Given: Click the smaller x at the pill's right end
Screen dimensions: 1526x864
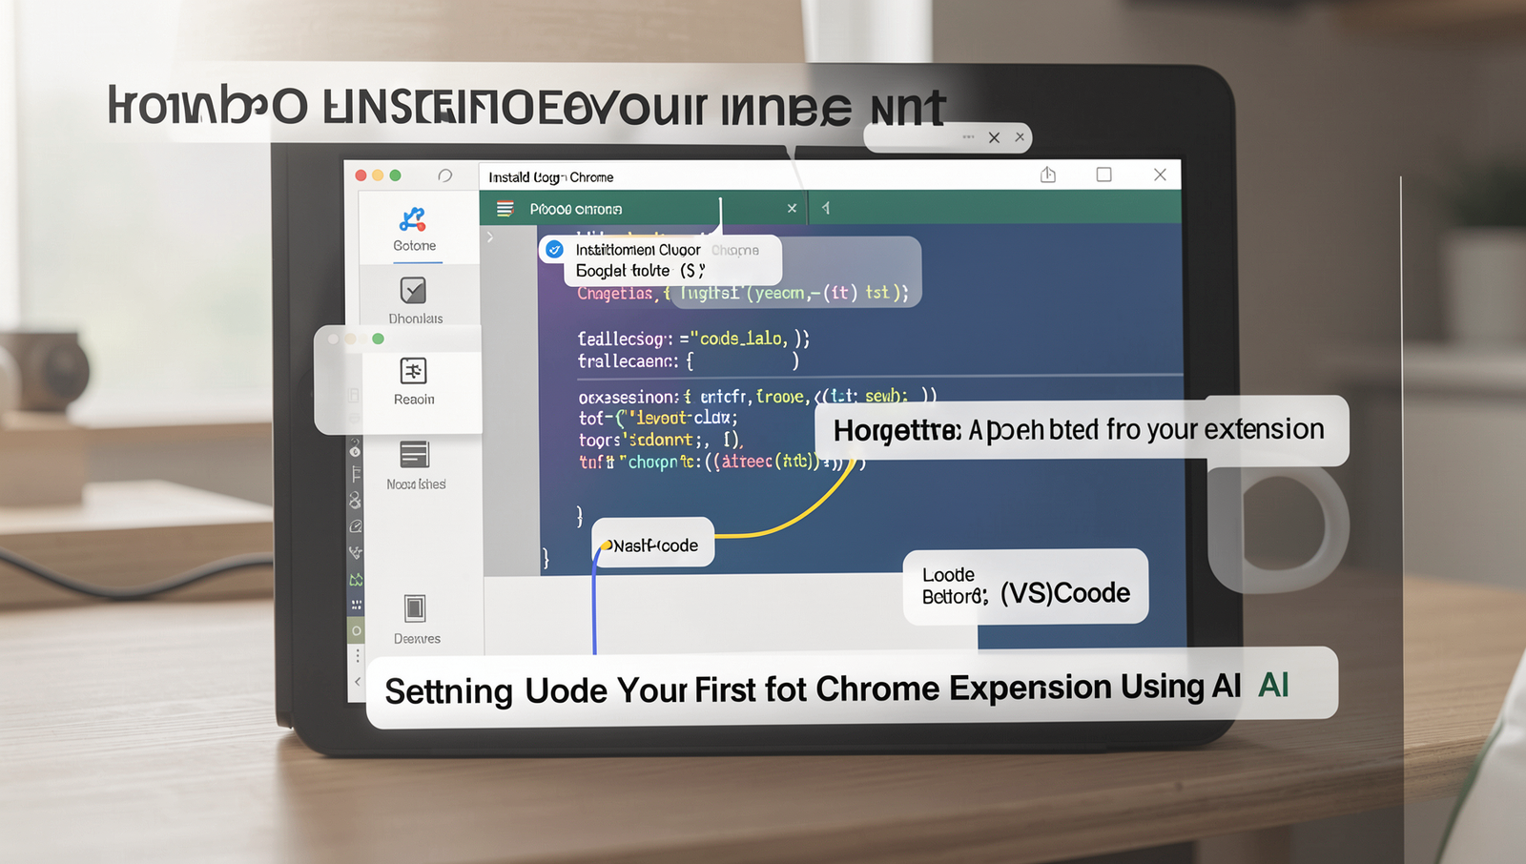Looking at the screenshot, I should click(1020, 136).
